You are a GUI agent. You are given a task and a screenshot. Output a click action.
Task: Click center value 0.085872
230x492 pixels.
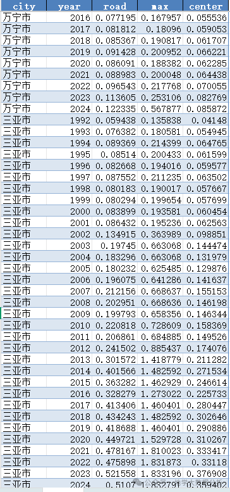205,109
